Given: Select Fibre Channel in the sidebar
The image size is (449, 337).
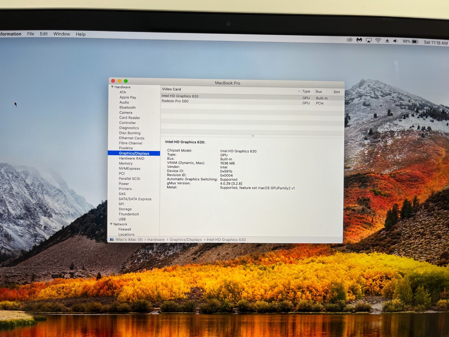Looking at the screenshot, I should (131, 143).
